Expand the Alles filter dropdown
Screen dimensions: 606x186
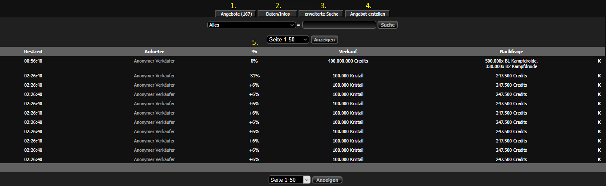click(251, 25)
